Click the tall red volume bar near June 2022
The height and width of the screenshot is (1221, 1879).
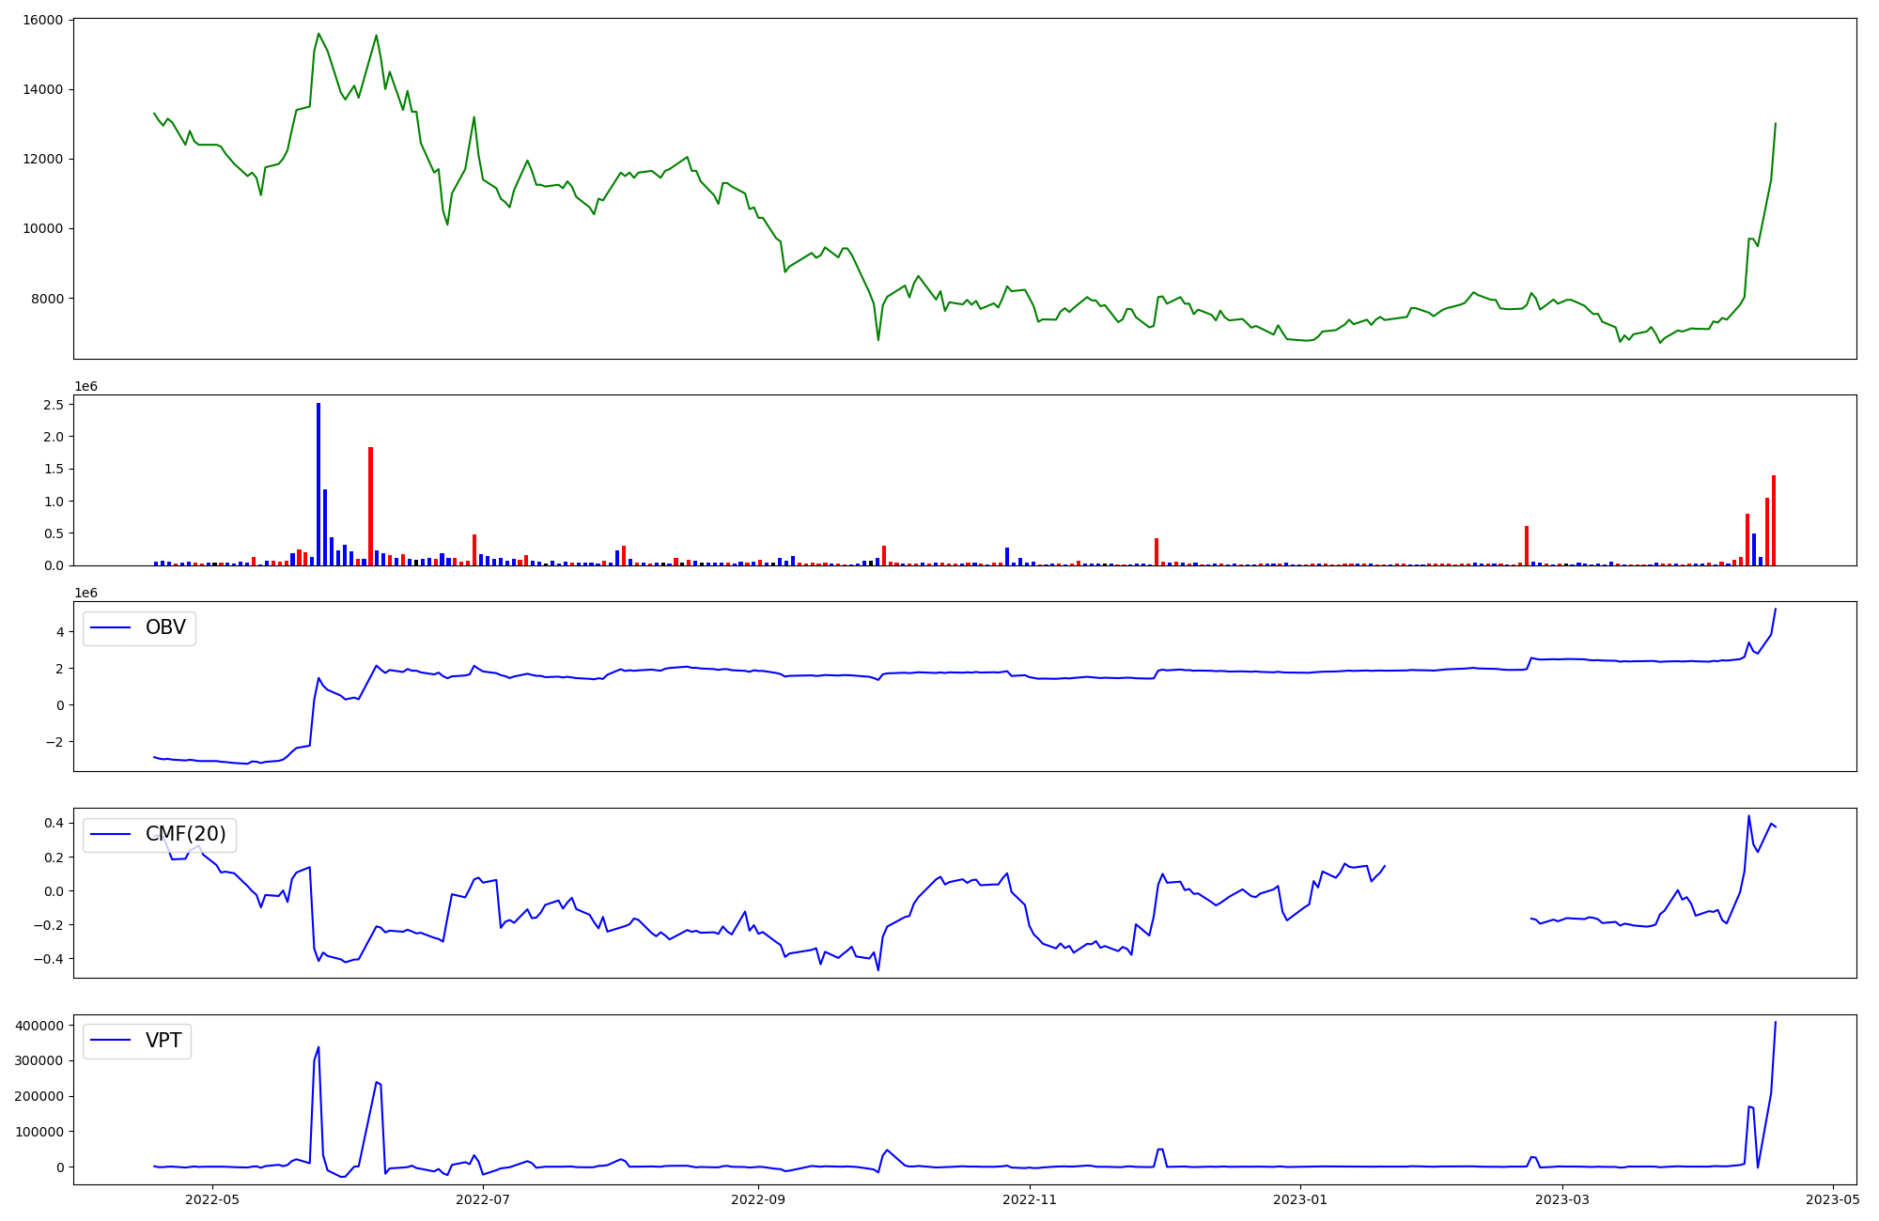[370, 505]
